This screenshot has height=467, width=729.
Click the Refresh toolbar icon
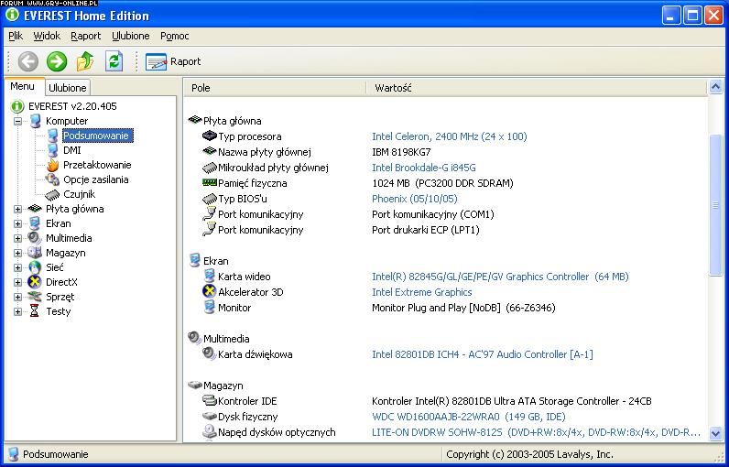click(114, 61)
